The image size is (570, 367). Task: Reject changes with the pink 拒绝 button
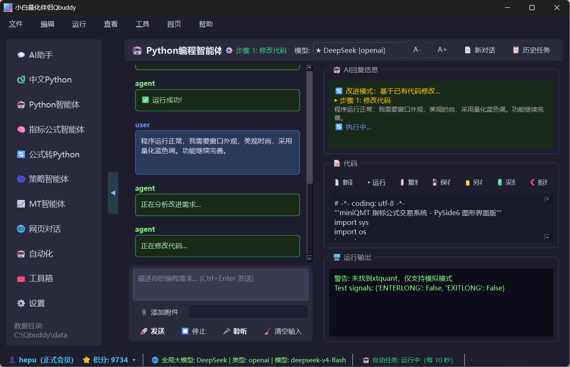(539, 182)
